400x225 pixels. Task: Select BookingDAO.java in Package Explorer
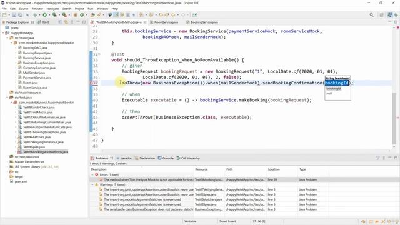(x=35, y=48)
